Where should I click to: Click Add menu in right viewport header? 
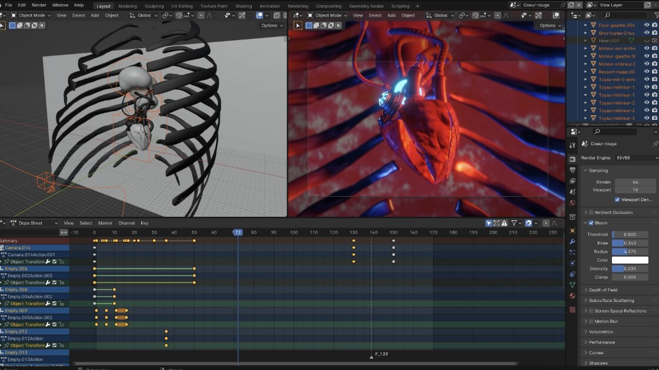tap(391, 15)
